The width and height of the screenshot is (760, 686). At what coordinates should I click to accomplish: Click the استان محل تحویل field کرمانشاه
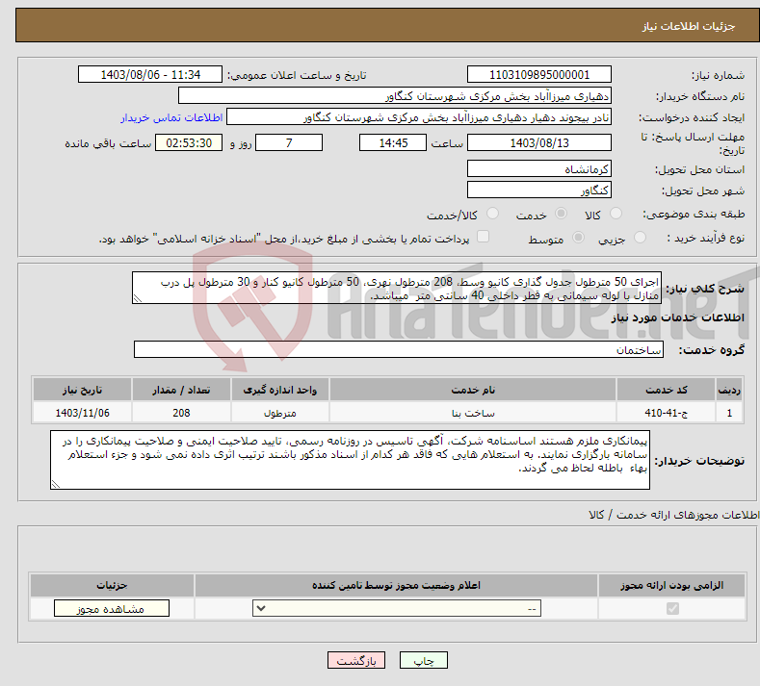[539, 169]
